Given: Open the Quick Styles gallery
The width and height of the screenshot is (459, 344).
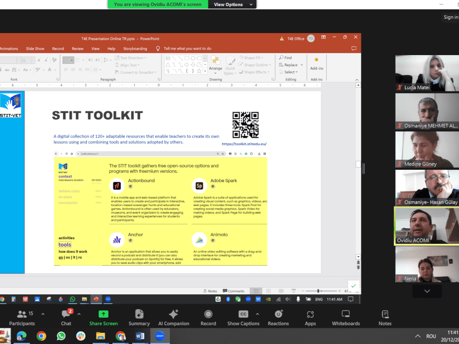Looking at the screenshot, I should pos(230,65).
